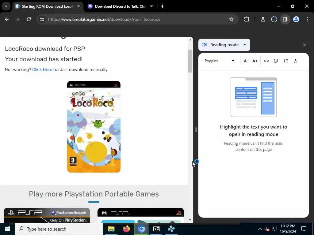Close the Starting ROM Download tab

(x=78, y=6)
